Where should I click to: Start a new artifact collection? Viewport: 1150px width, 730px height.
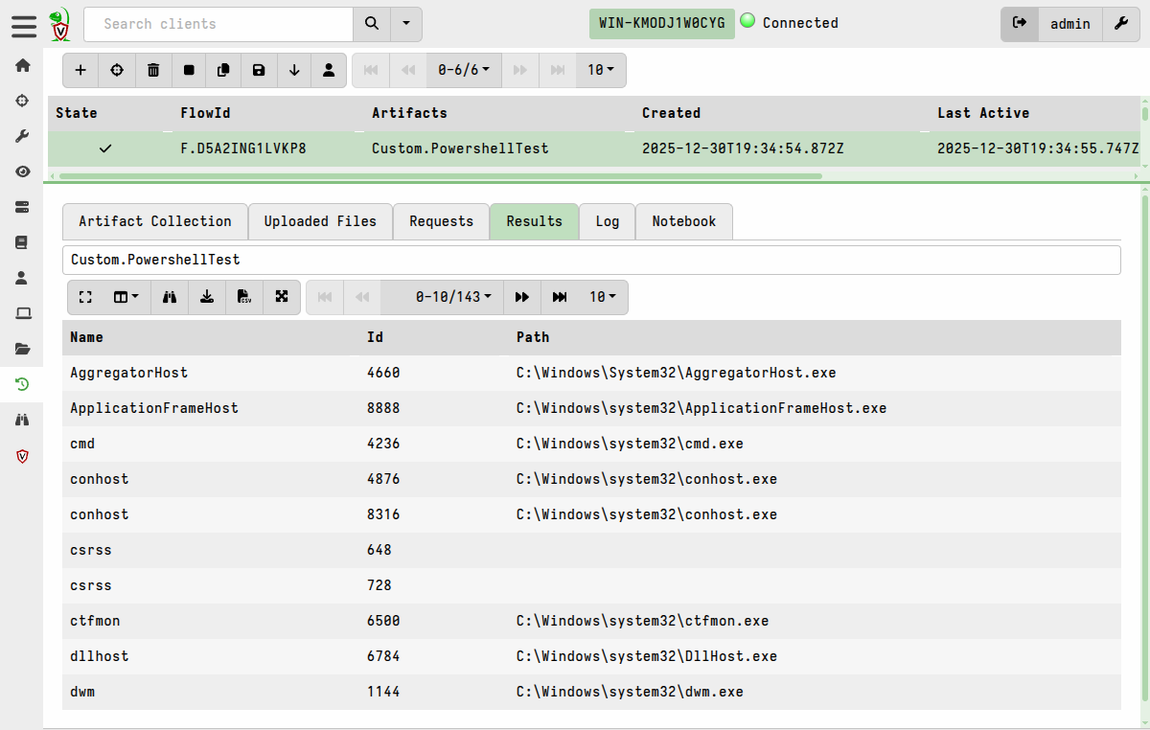(x=80, y=70)
